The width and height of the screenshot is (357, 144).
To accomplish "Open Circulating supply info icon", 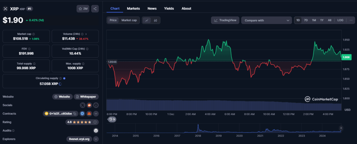I will tap(61, 78).
